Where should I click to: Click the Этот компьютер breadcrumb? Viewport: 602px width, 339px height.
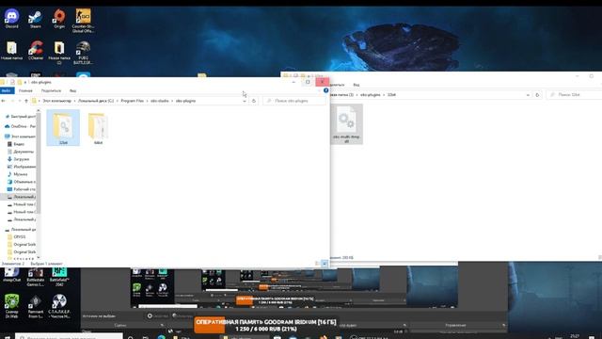point(56,101)
